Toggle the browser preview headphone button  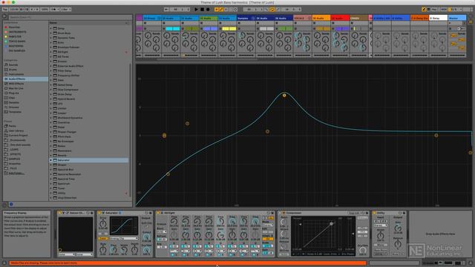[x=11, y=205]
